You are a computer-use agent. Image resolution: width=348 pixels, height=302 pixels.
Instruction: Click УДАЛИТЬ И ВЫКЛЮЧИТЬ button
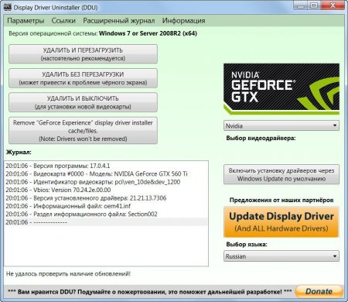pos(83,102)
